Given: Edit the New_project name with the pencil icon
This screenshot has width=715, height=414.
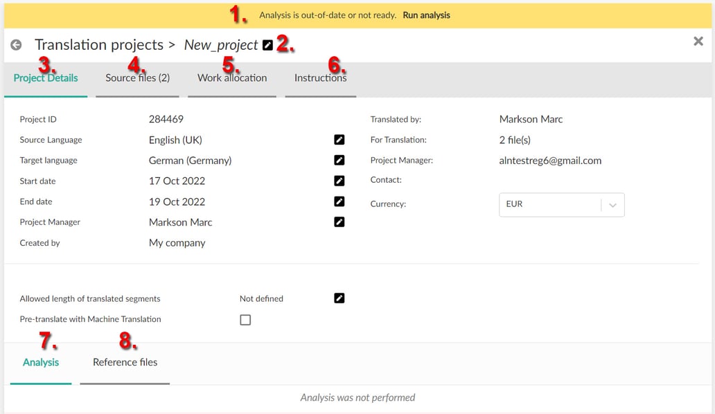Looking at the screenshot, I should tap(267, 45).
